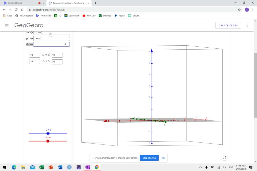Unmute the system volume
Image resolution: width=257 pixels, height=171 pixels.
[x=224, y=167]
